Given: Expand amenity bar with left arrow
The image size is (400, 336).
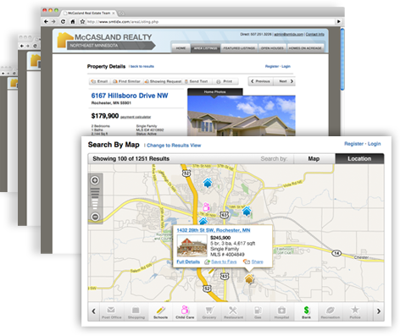Looking at the screenshot, I should point(93,311).
